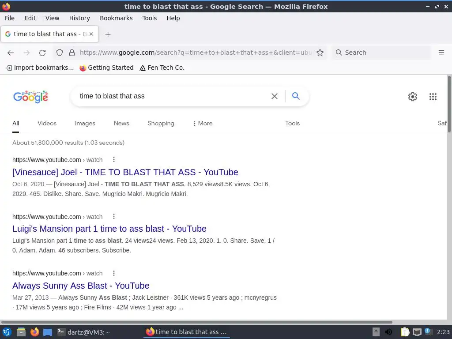Focus the URL address bar

point(196,53)
